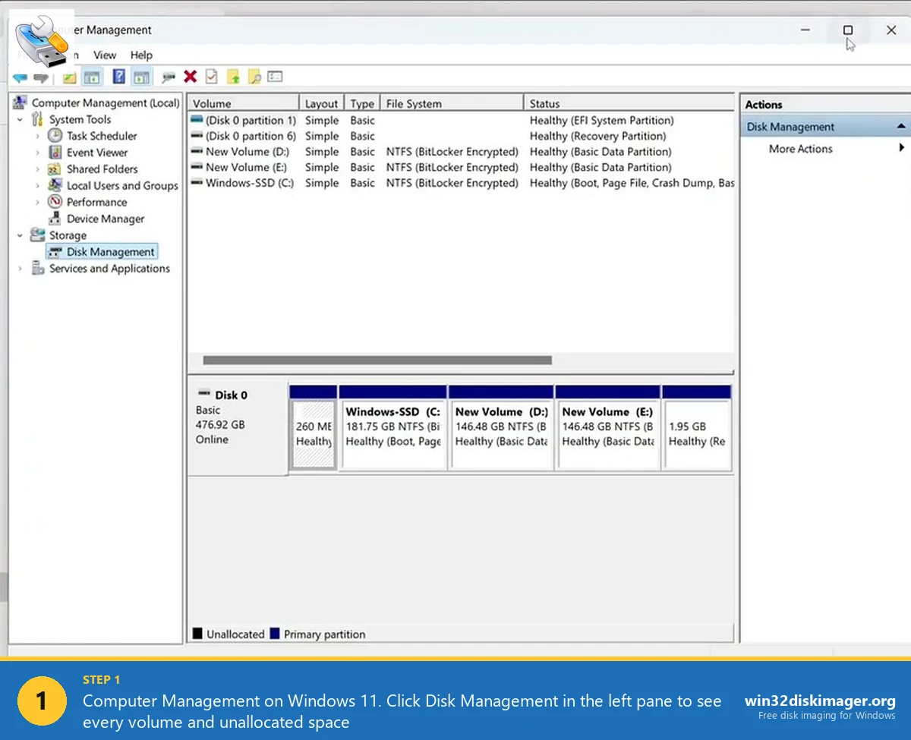Click the blue Help question mark toolbar icon
Screen dimensions: 911x740
point(119,77)
